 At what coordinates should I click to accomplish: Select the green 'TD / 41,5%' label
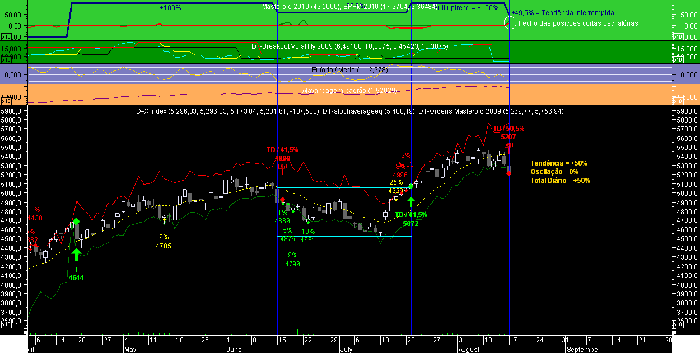coord(411,215)
